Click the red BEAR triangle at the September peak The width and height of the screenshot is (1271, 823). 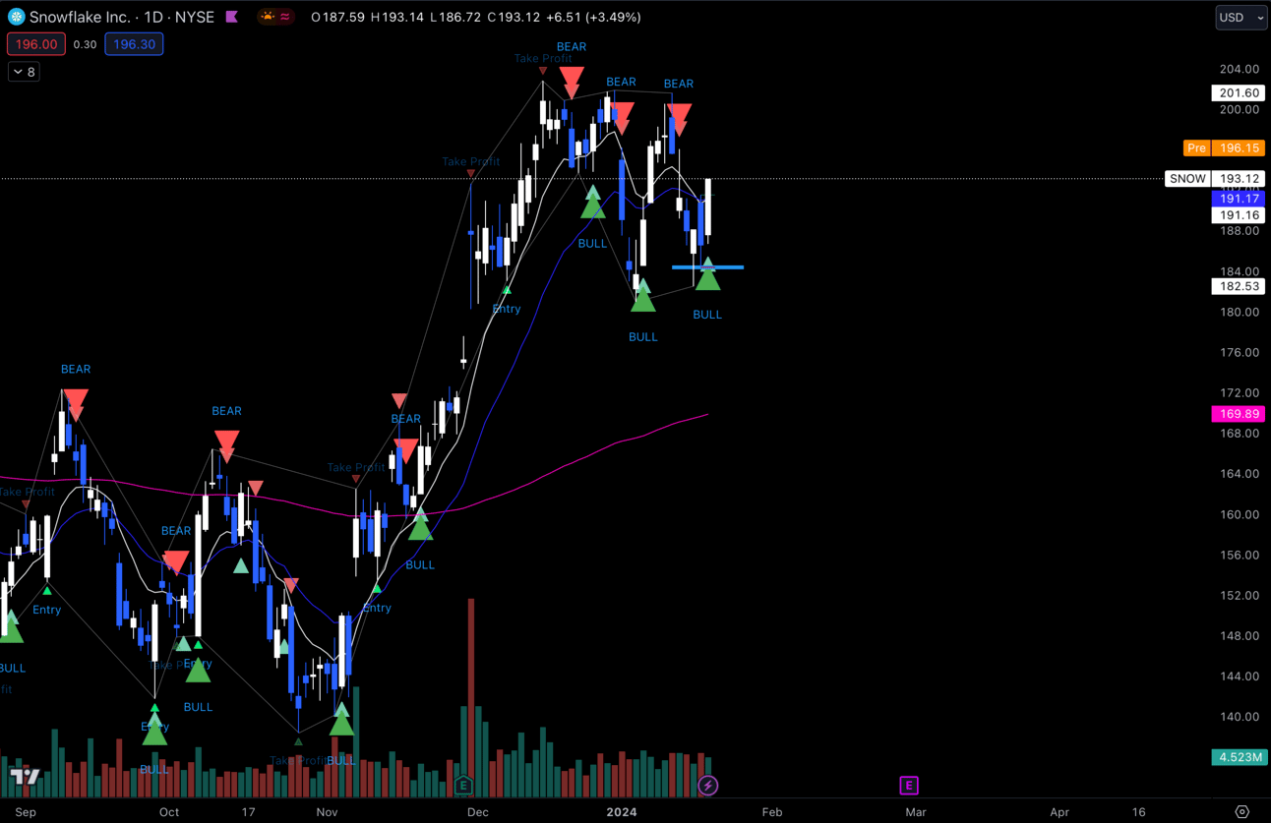pos(76,404)
